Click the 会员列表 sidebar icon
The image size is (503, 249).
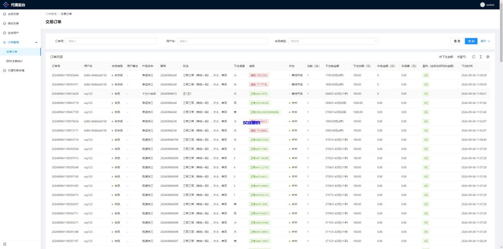coord(5,14)
